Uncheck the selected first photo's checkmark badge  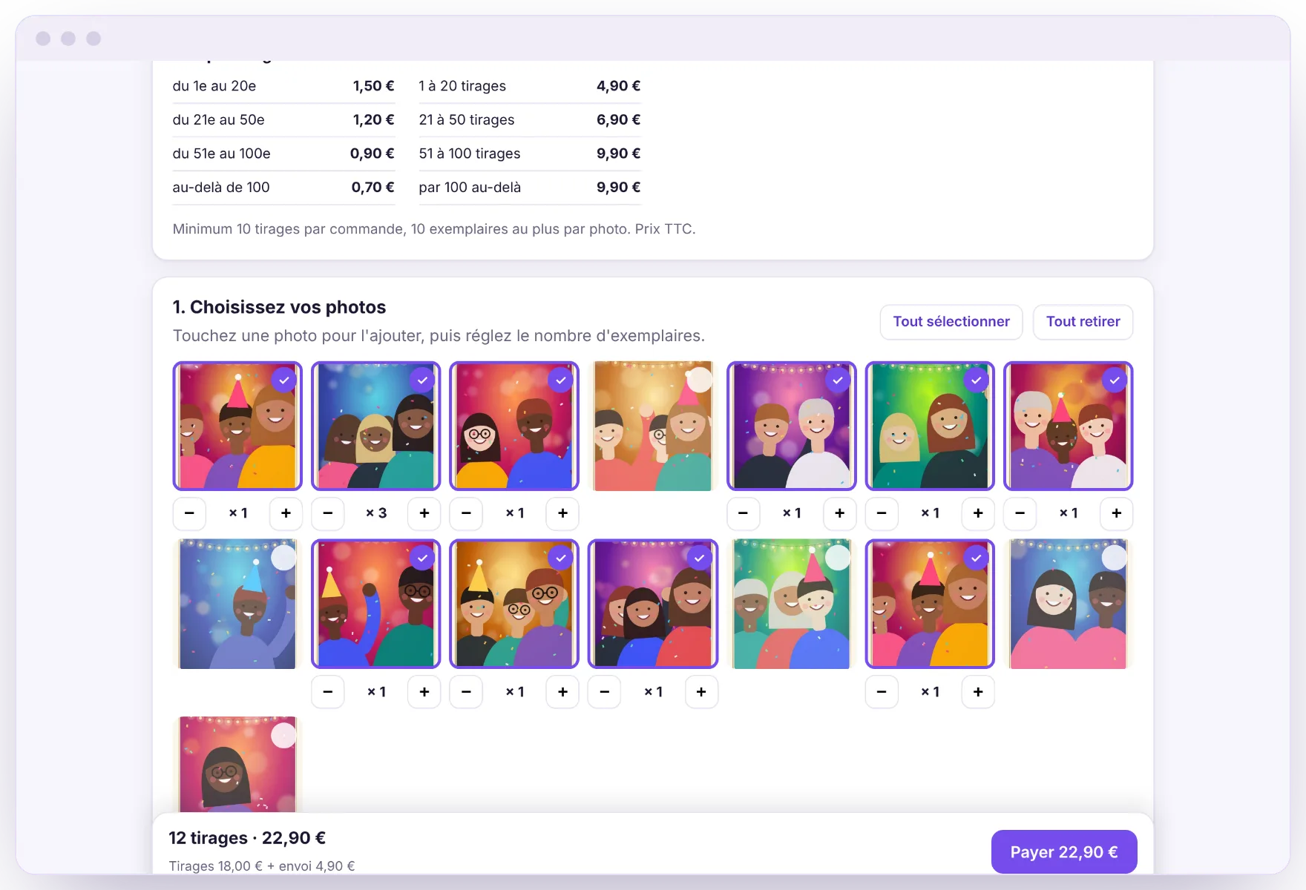(283, 380)
